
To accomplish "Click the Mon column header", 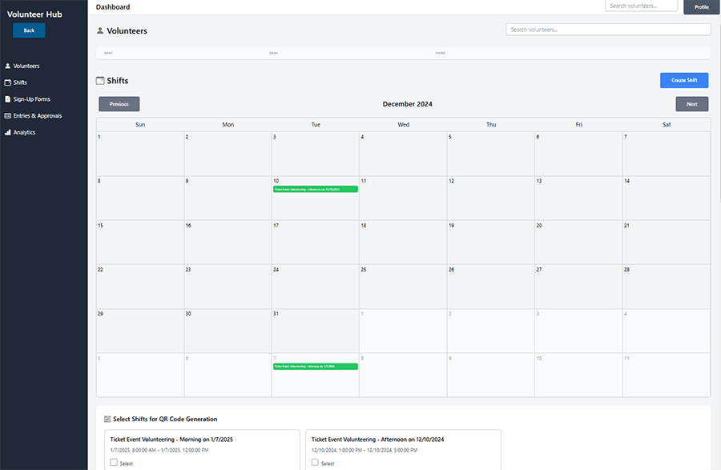I will (x=228, y=125).
